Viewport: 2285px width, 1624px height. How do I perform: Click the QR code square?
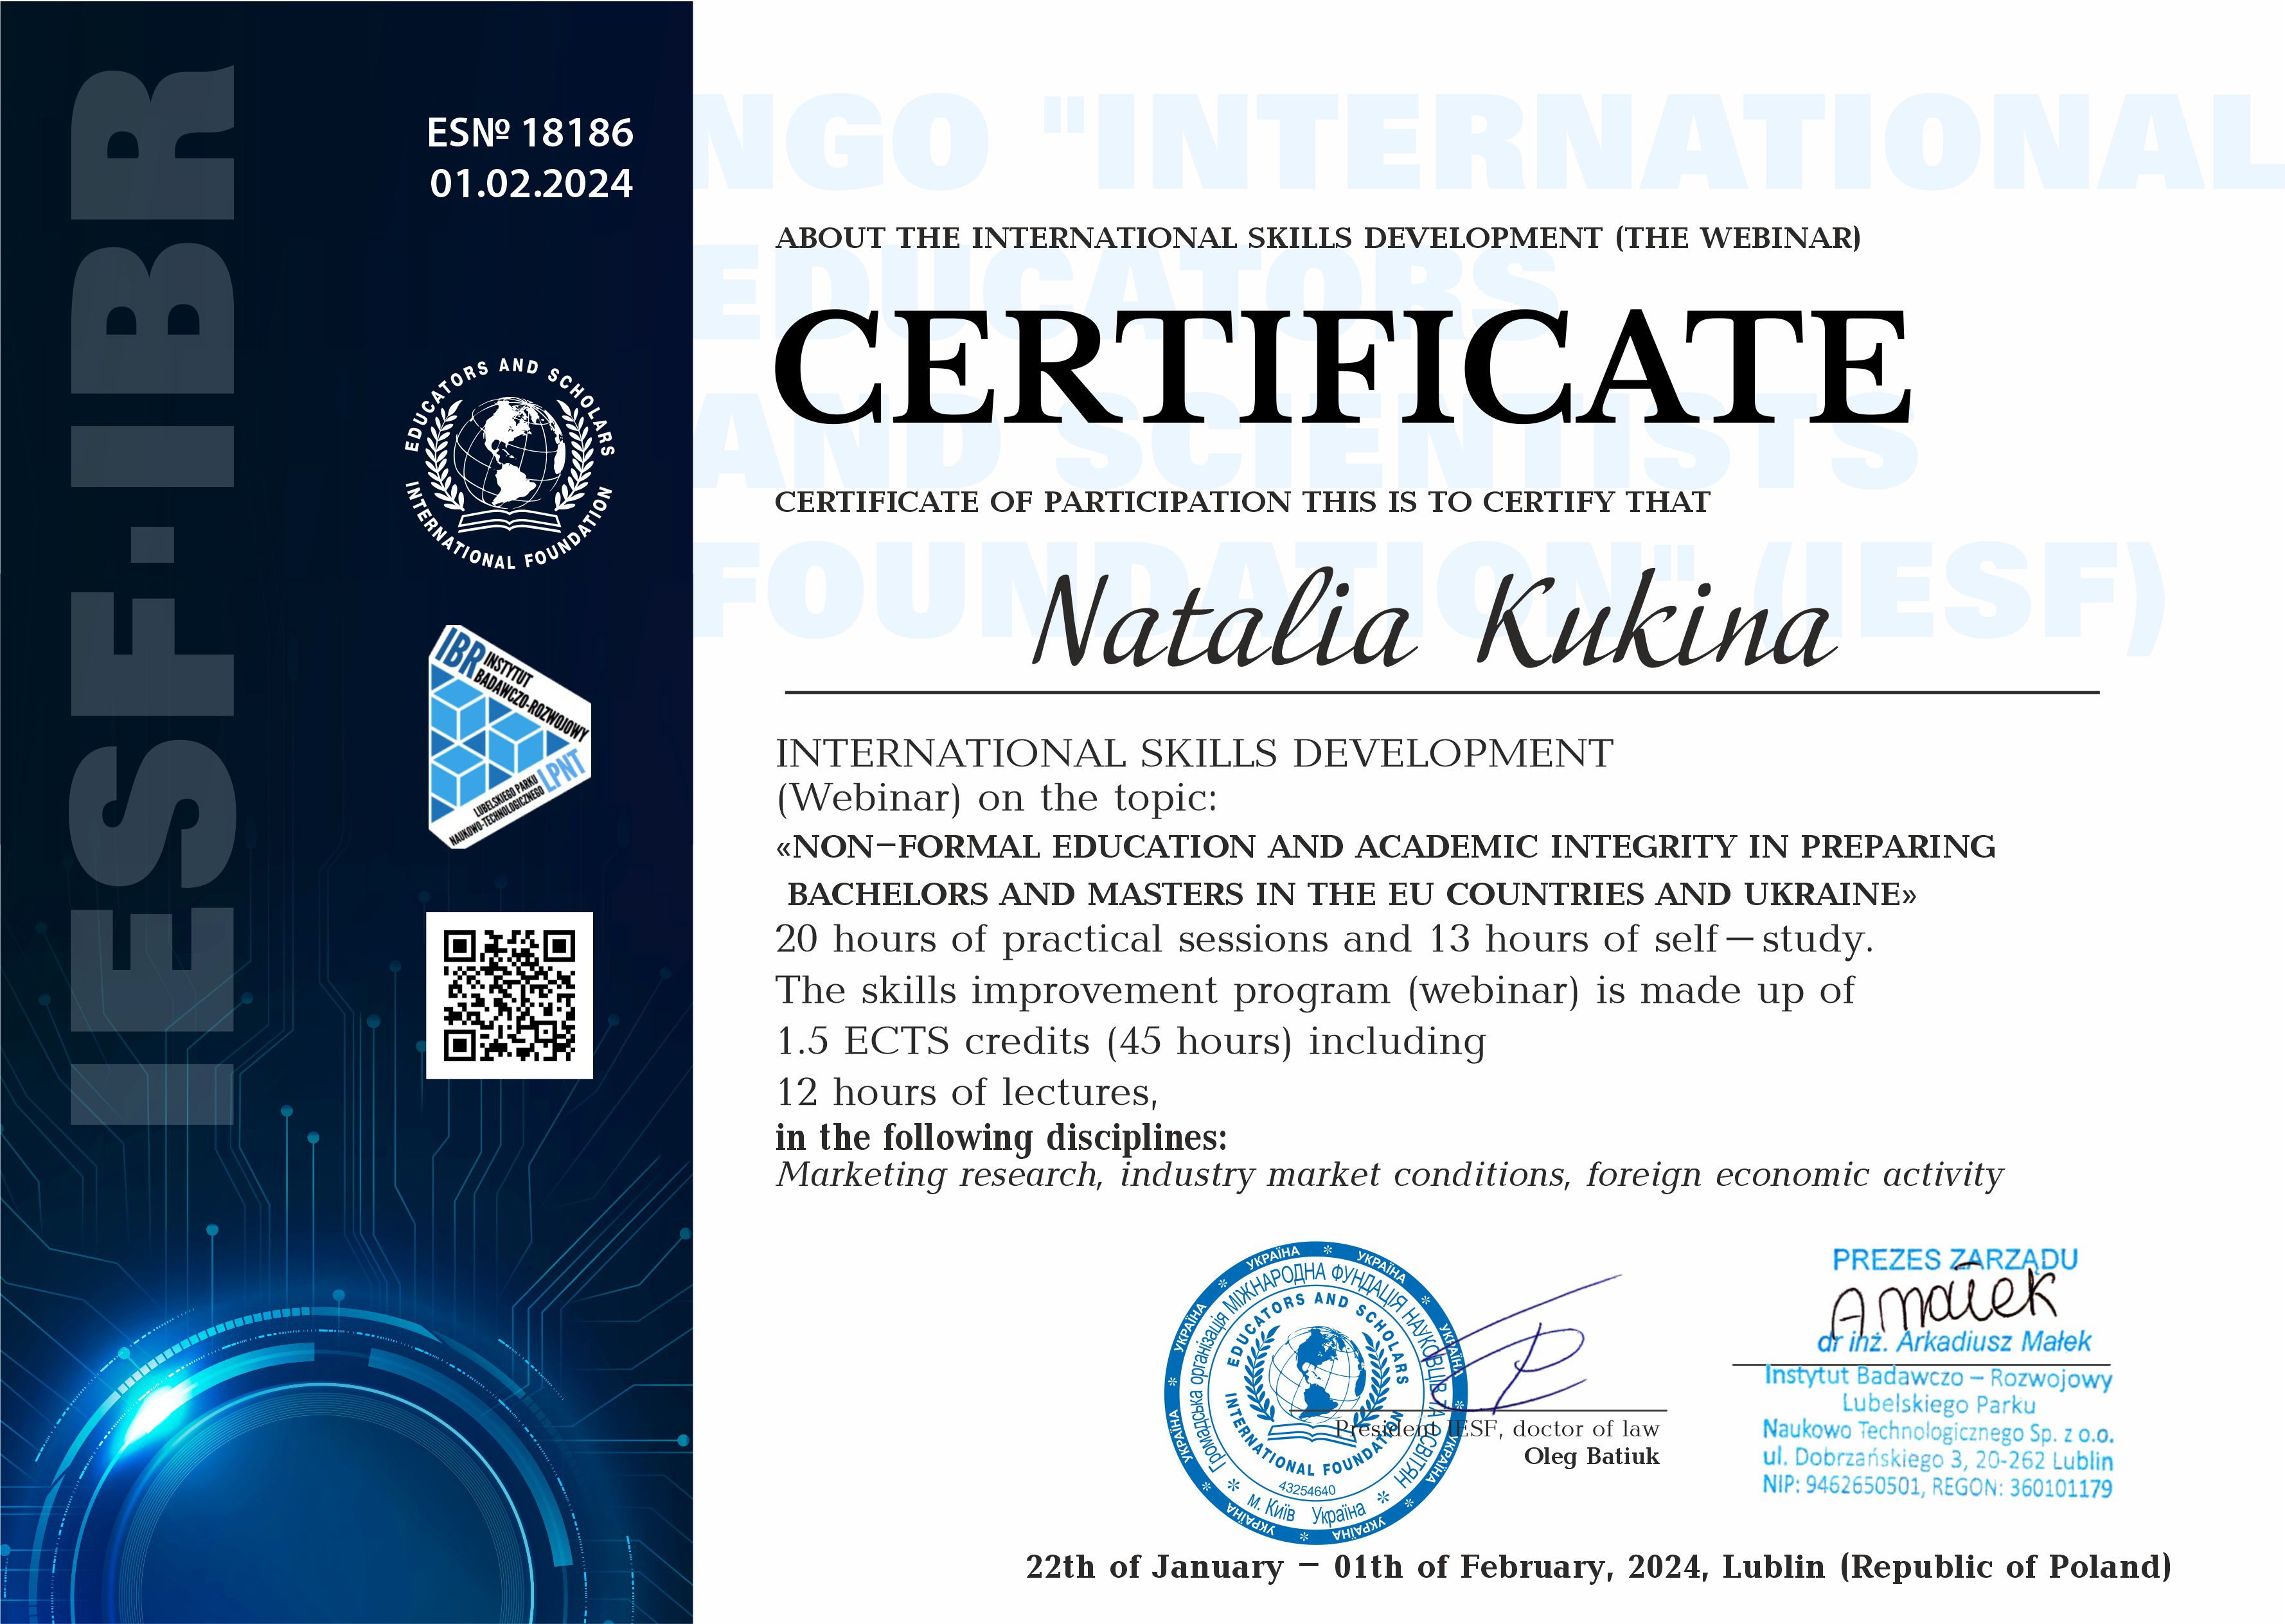pyautogui.click(x=509, y=995)
